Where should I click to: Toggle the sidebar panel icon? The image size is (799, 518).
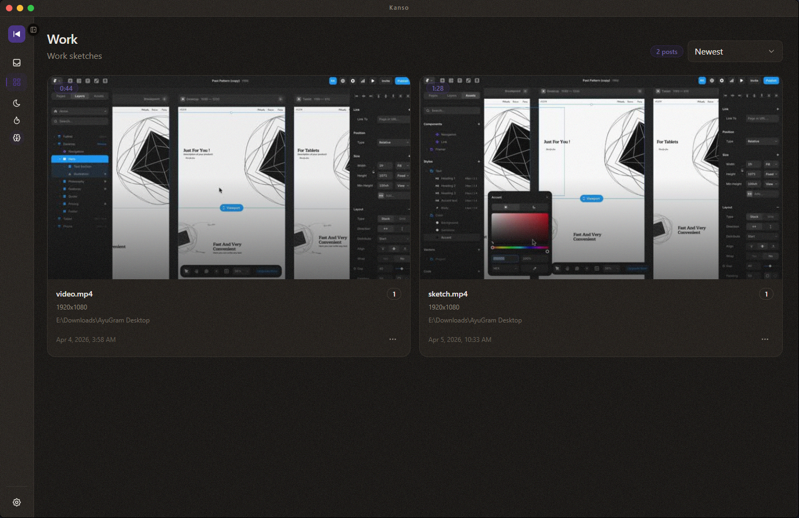33,30
